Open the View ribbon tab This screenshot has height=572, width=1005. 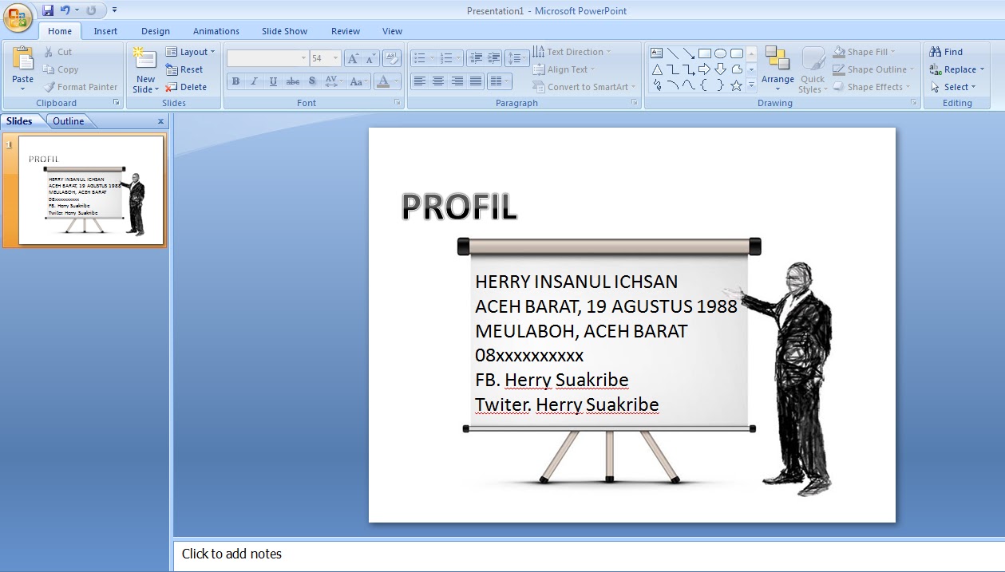392,31
